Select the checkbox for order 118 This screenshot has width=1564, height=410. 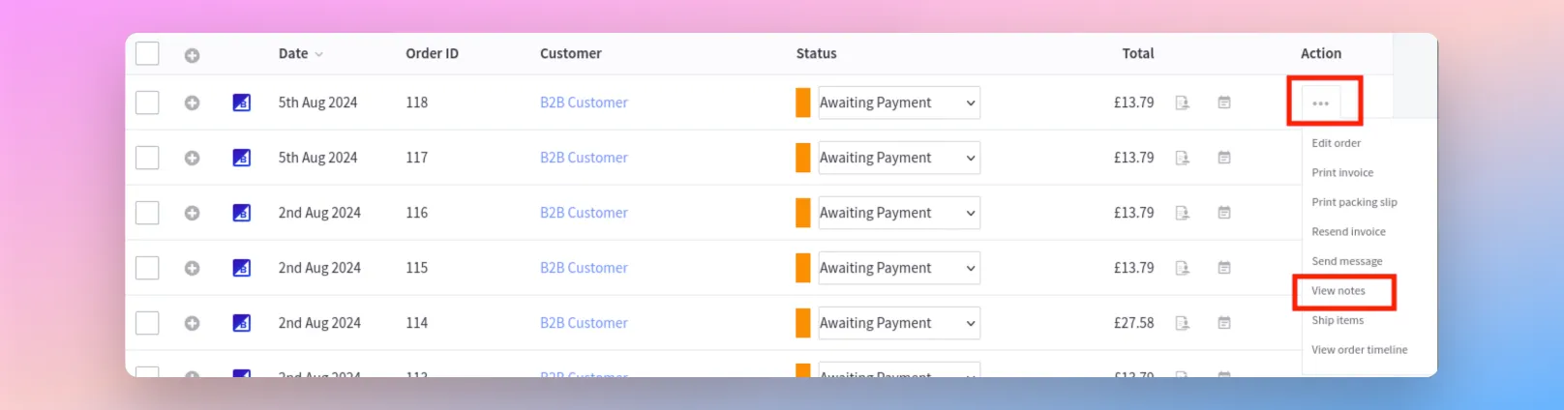147,102
